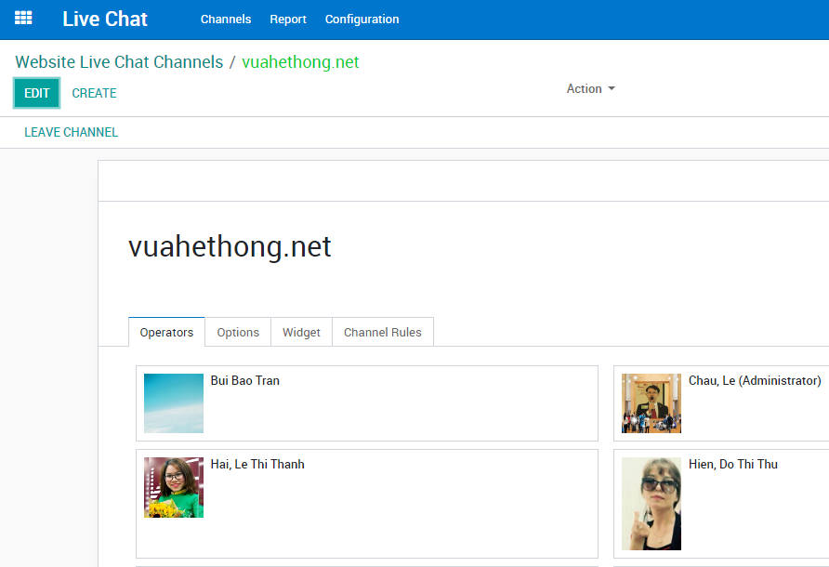Open the Configuration menu
Screen dimensions: 829x567
tap(362, 19)
